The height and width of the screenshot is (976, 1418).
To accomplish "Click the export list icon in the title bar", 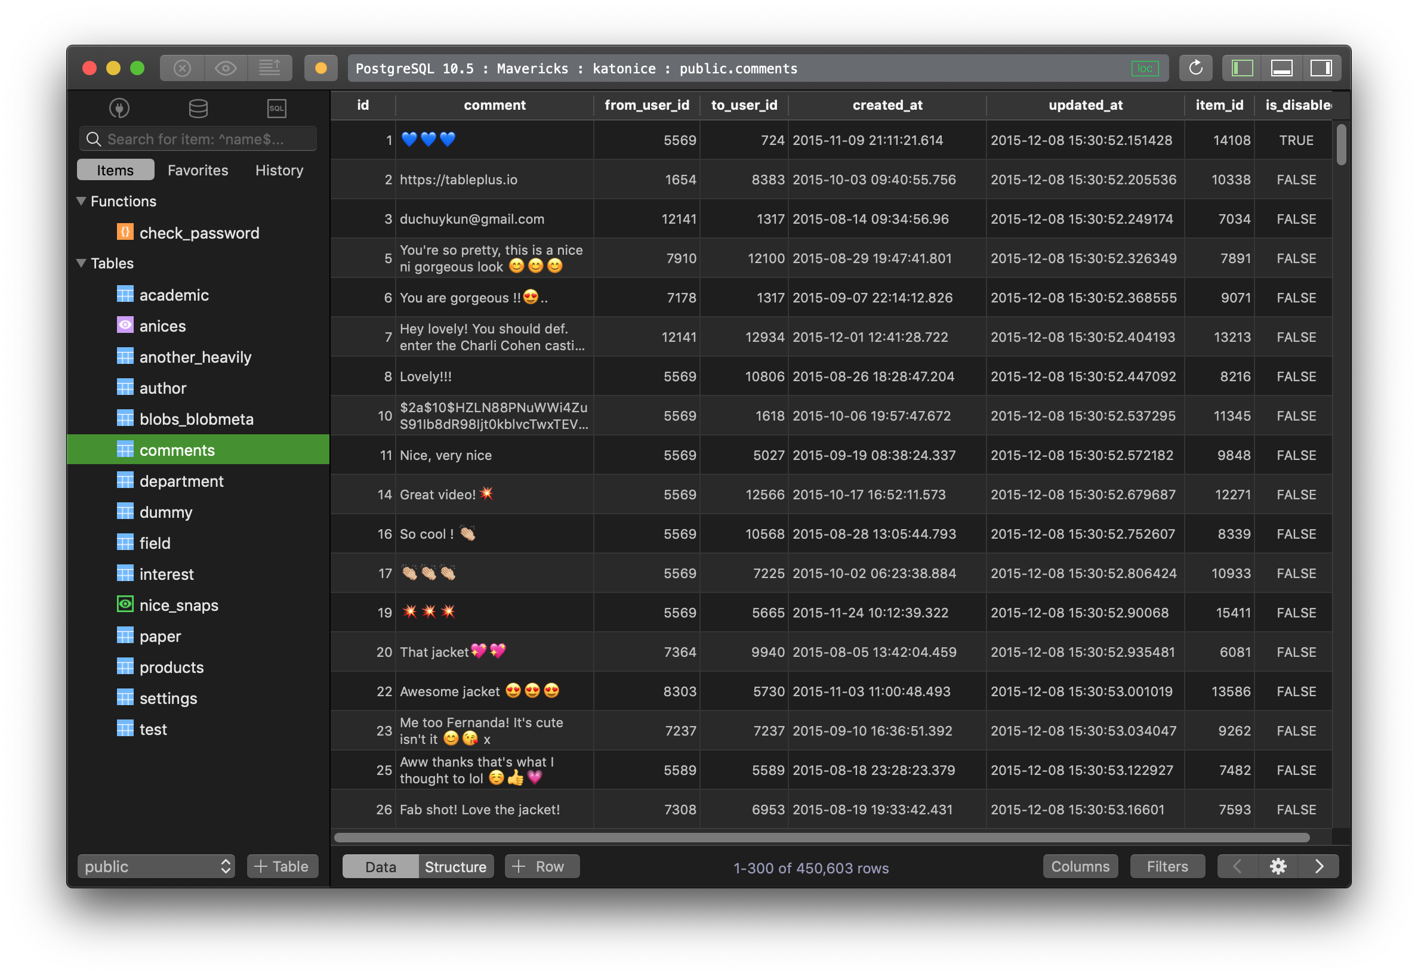I will coord(270,68).
